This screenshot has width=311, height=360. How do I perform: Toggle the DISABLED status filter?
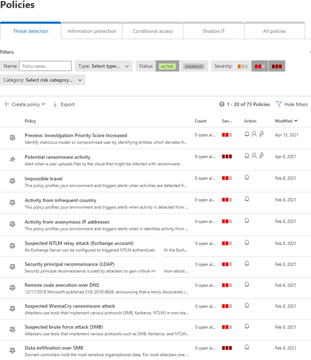point(193,66)
